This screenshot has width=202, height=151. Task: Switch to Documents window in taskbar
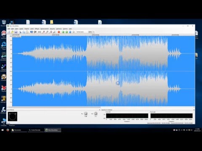[x=19, y=130]
